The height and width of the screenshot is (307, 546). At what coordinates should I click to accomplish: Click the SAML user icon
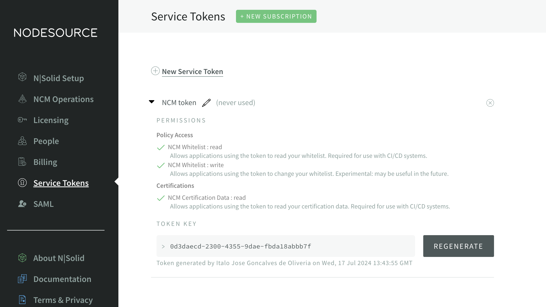pyautogui.click(x=22, y=204)
